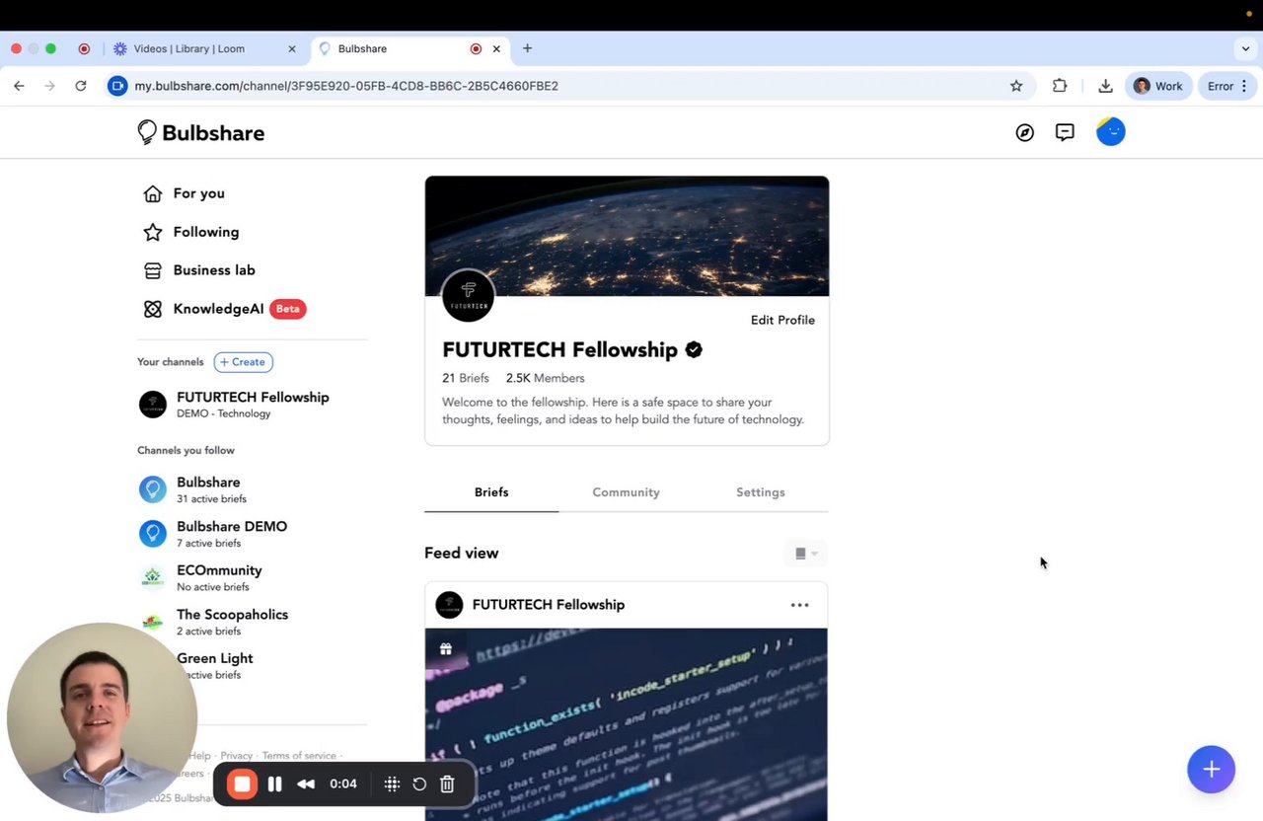1263x821 pixels.
Task: Open the Bulbshare DEMO channel
Action: 214,534
